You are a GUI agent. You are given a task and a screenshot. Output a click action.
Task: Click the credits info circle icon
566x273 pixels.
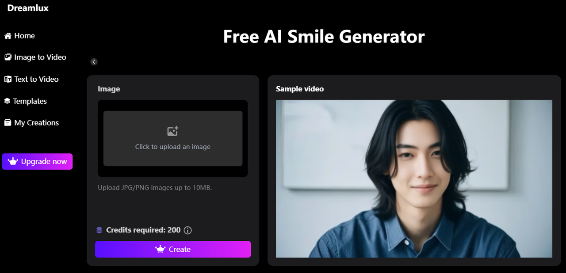(x=187, y=230)
